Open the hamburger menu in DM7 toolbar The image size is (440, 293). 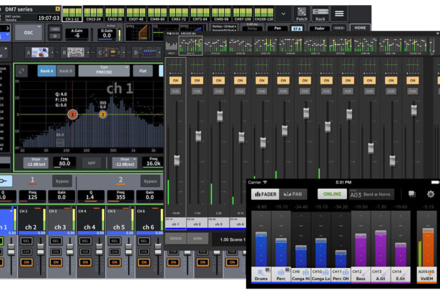tap(339, 14)
